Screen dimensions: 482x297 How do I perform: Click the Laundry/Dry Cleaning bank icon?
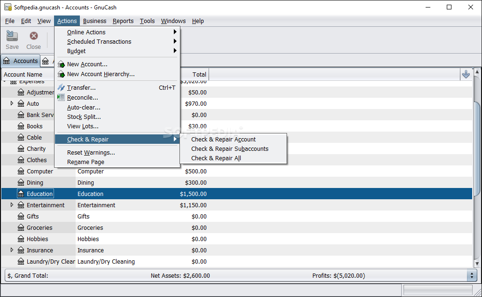coord(21,262)
